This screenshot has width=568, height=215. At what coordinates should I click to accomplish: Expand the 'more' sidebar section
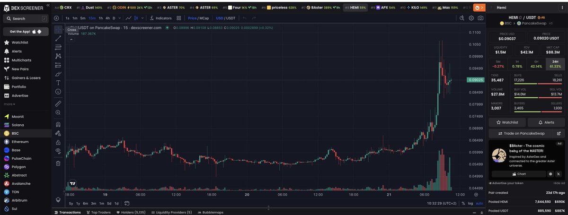pos(9,104)
